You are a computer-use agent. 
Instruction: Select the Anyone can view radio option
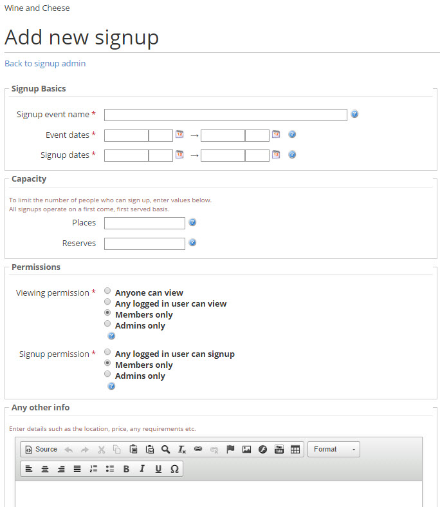[107, 291]
